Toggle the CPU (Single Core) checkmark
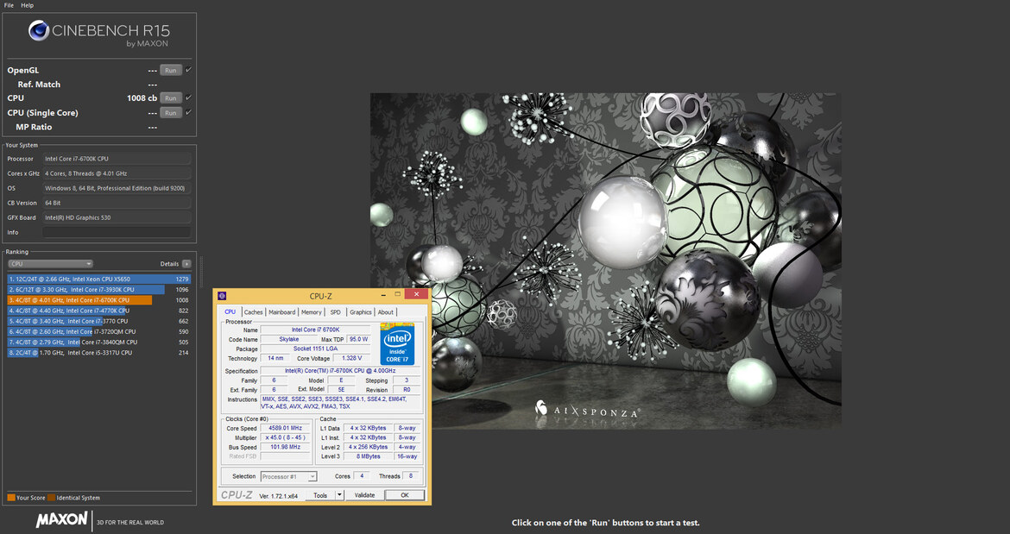The width and height of the screenshot is (1010, 534). [189, 112]
